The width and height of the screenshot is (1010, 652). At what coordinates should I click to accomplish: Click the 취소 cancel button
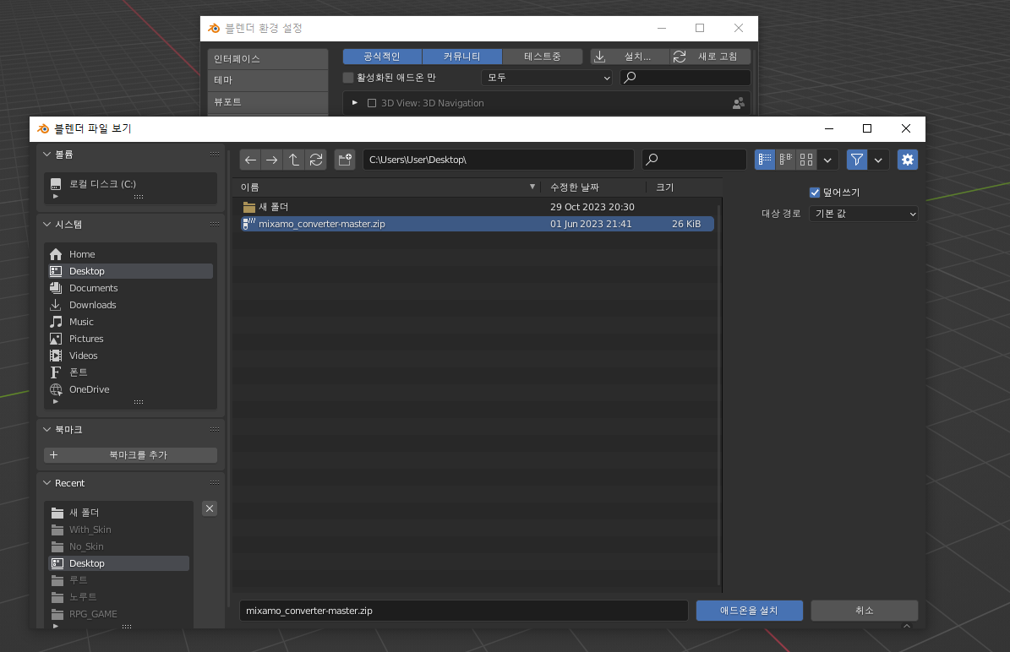[865, 611]
